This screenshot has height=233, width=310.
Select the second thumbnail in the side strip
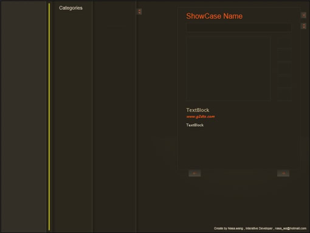(x=284, y=55)
